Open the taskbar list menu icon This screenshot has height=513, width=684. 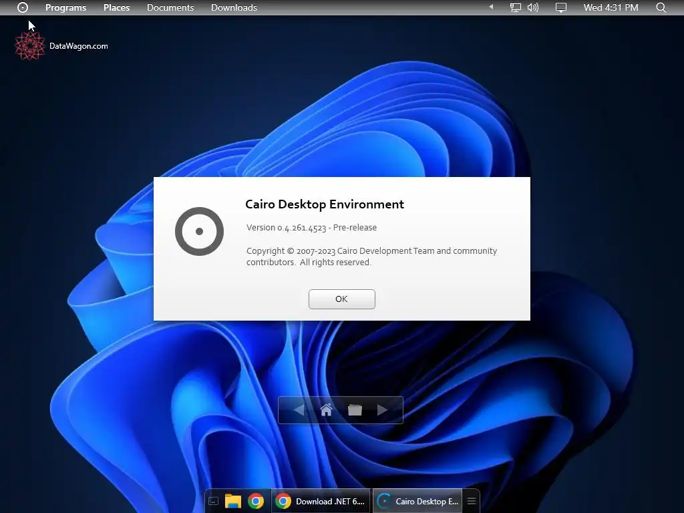[x=472, y=501]
